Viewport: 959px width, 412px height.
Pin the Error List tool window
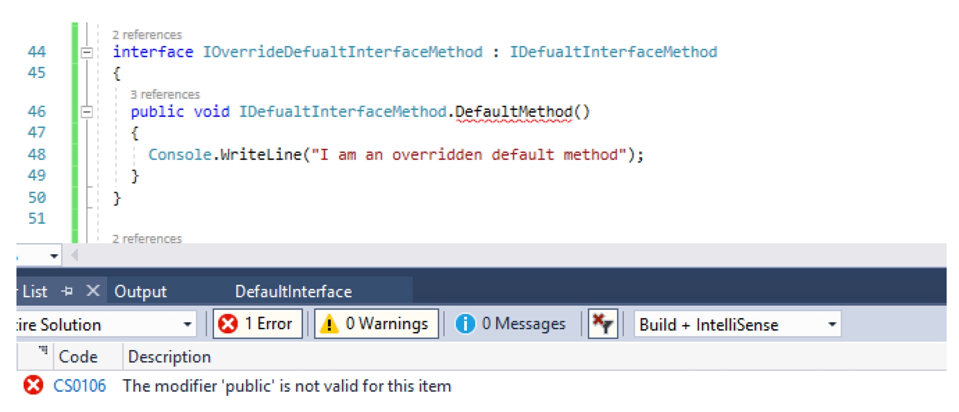[67, 291]
